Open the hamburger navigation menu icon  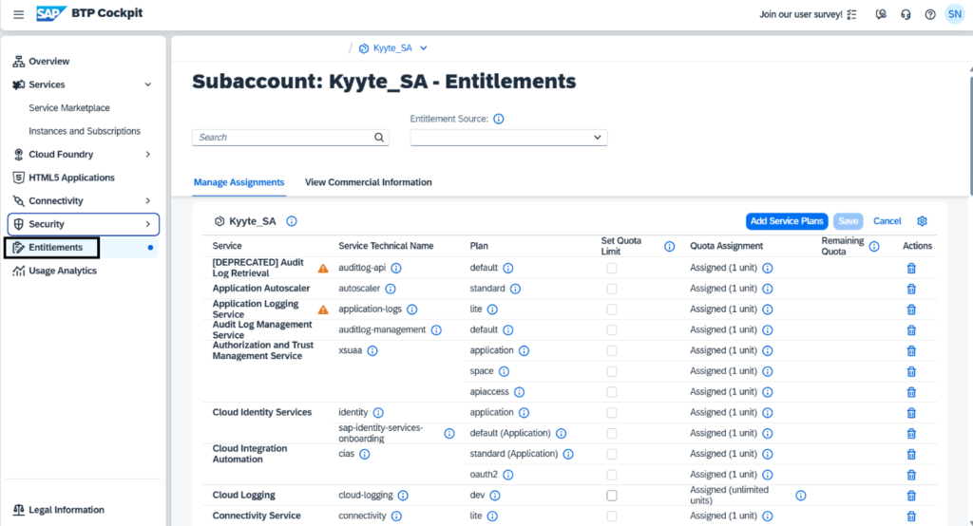point(19,14)
